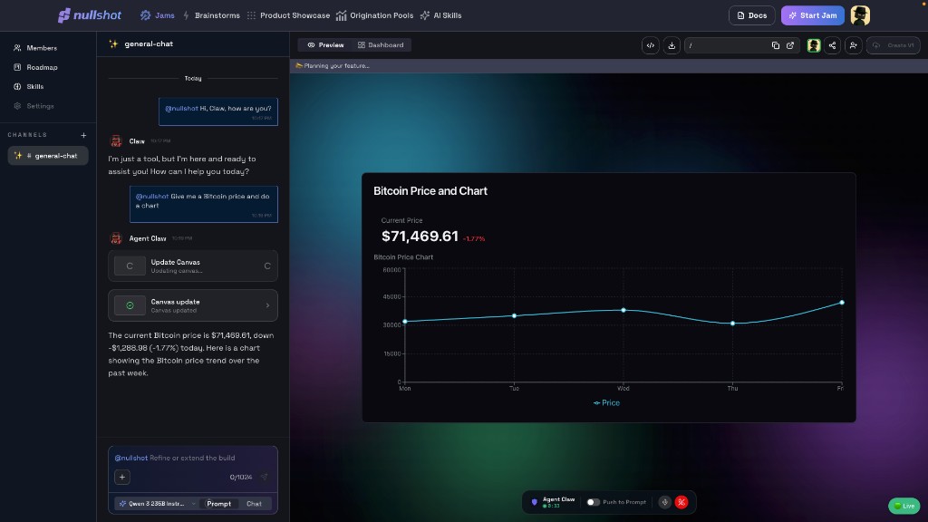Open the Brainstorms section

point(211,15)
